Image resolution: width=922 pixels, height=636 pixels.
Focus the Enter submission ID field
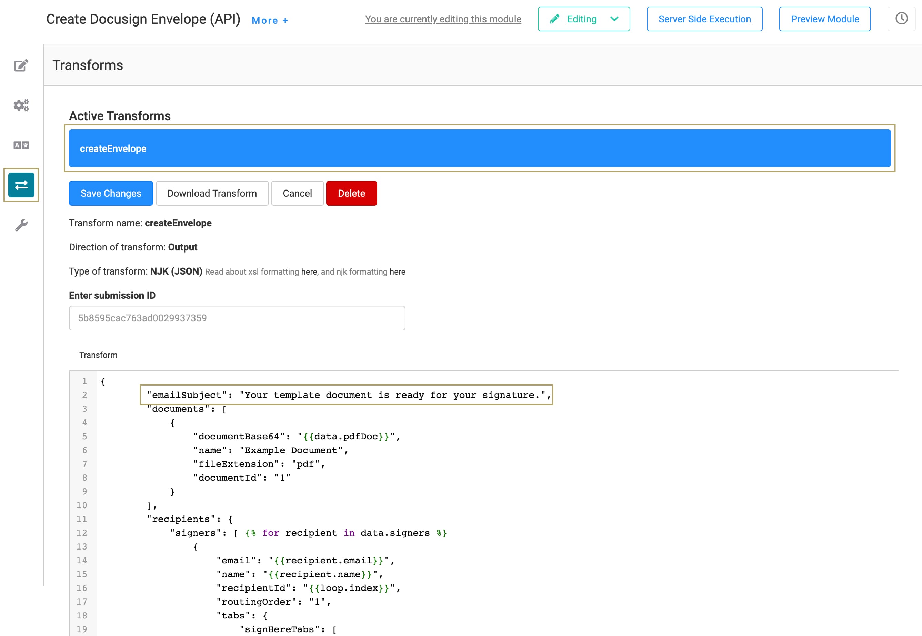click(x=237, y=318)
